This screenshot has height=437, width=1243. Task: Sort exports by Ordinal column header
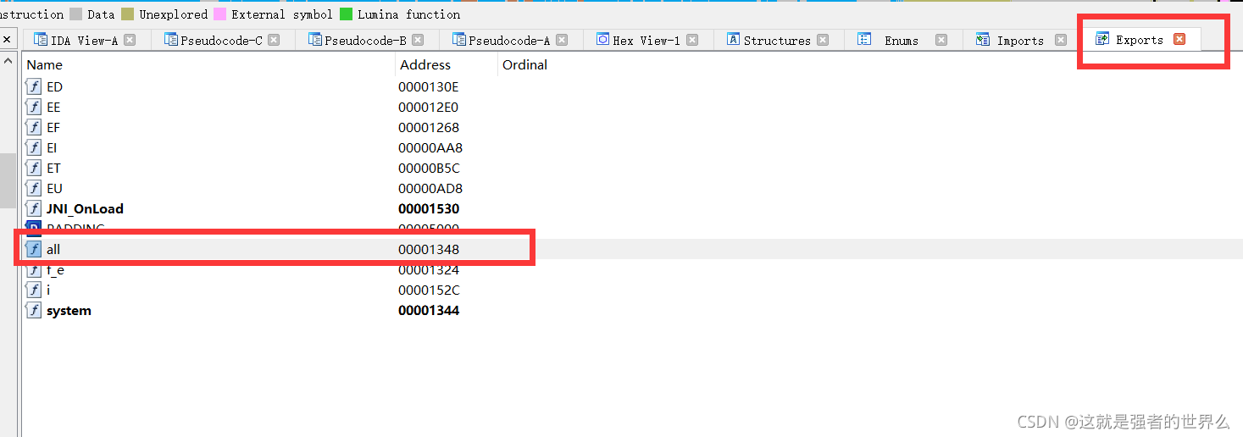[525, 64]
